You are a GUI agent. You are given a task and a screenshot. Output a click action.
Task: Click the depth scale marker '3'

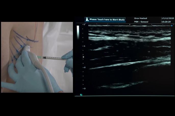pyautogui.click(x=84, y=89)
